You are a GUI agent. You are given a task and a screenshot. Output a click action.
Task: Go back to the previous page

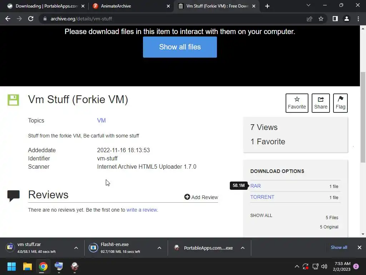pos(8,19)
